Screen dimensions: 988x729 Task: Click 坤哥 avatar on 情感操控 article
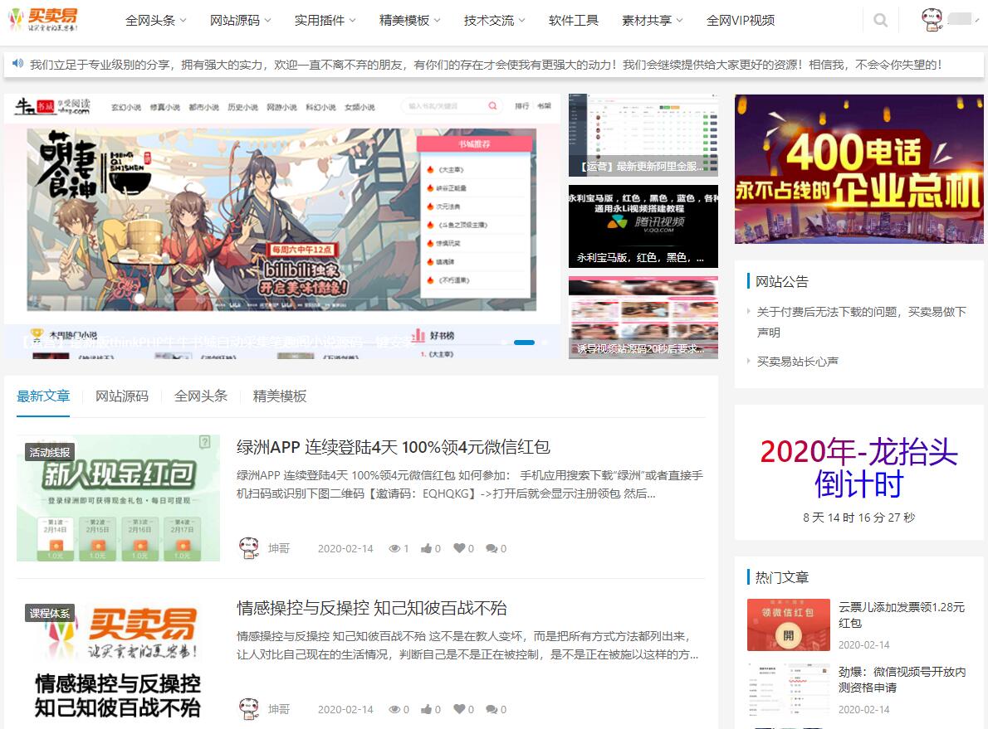[x=250, y=709]
